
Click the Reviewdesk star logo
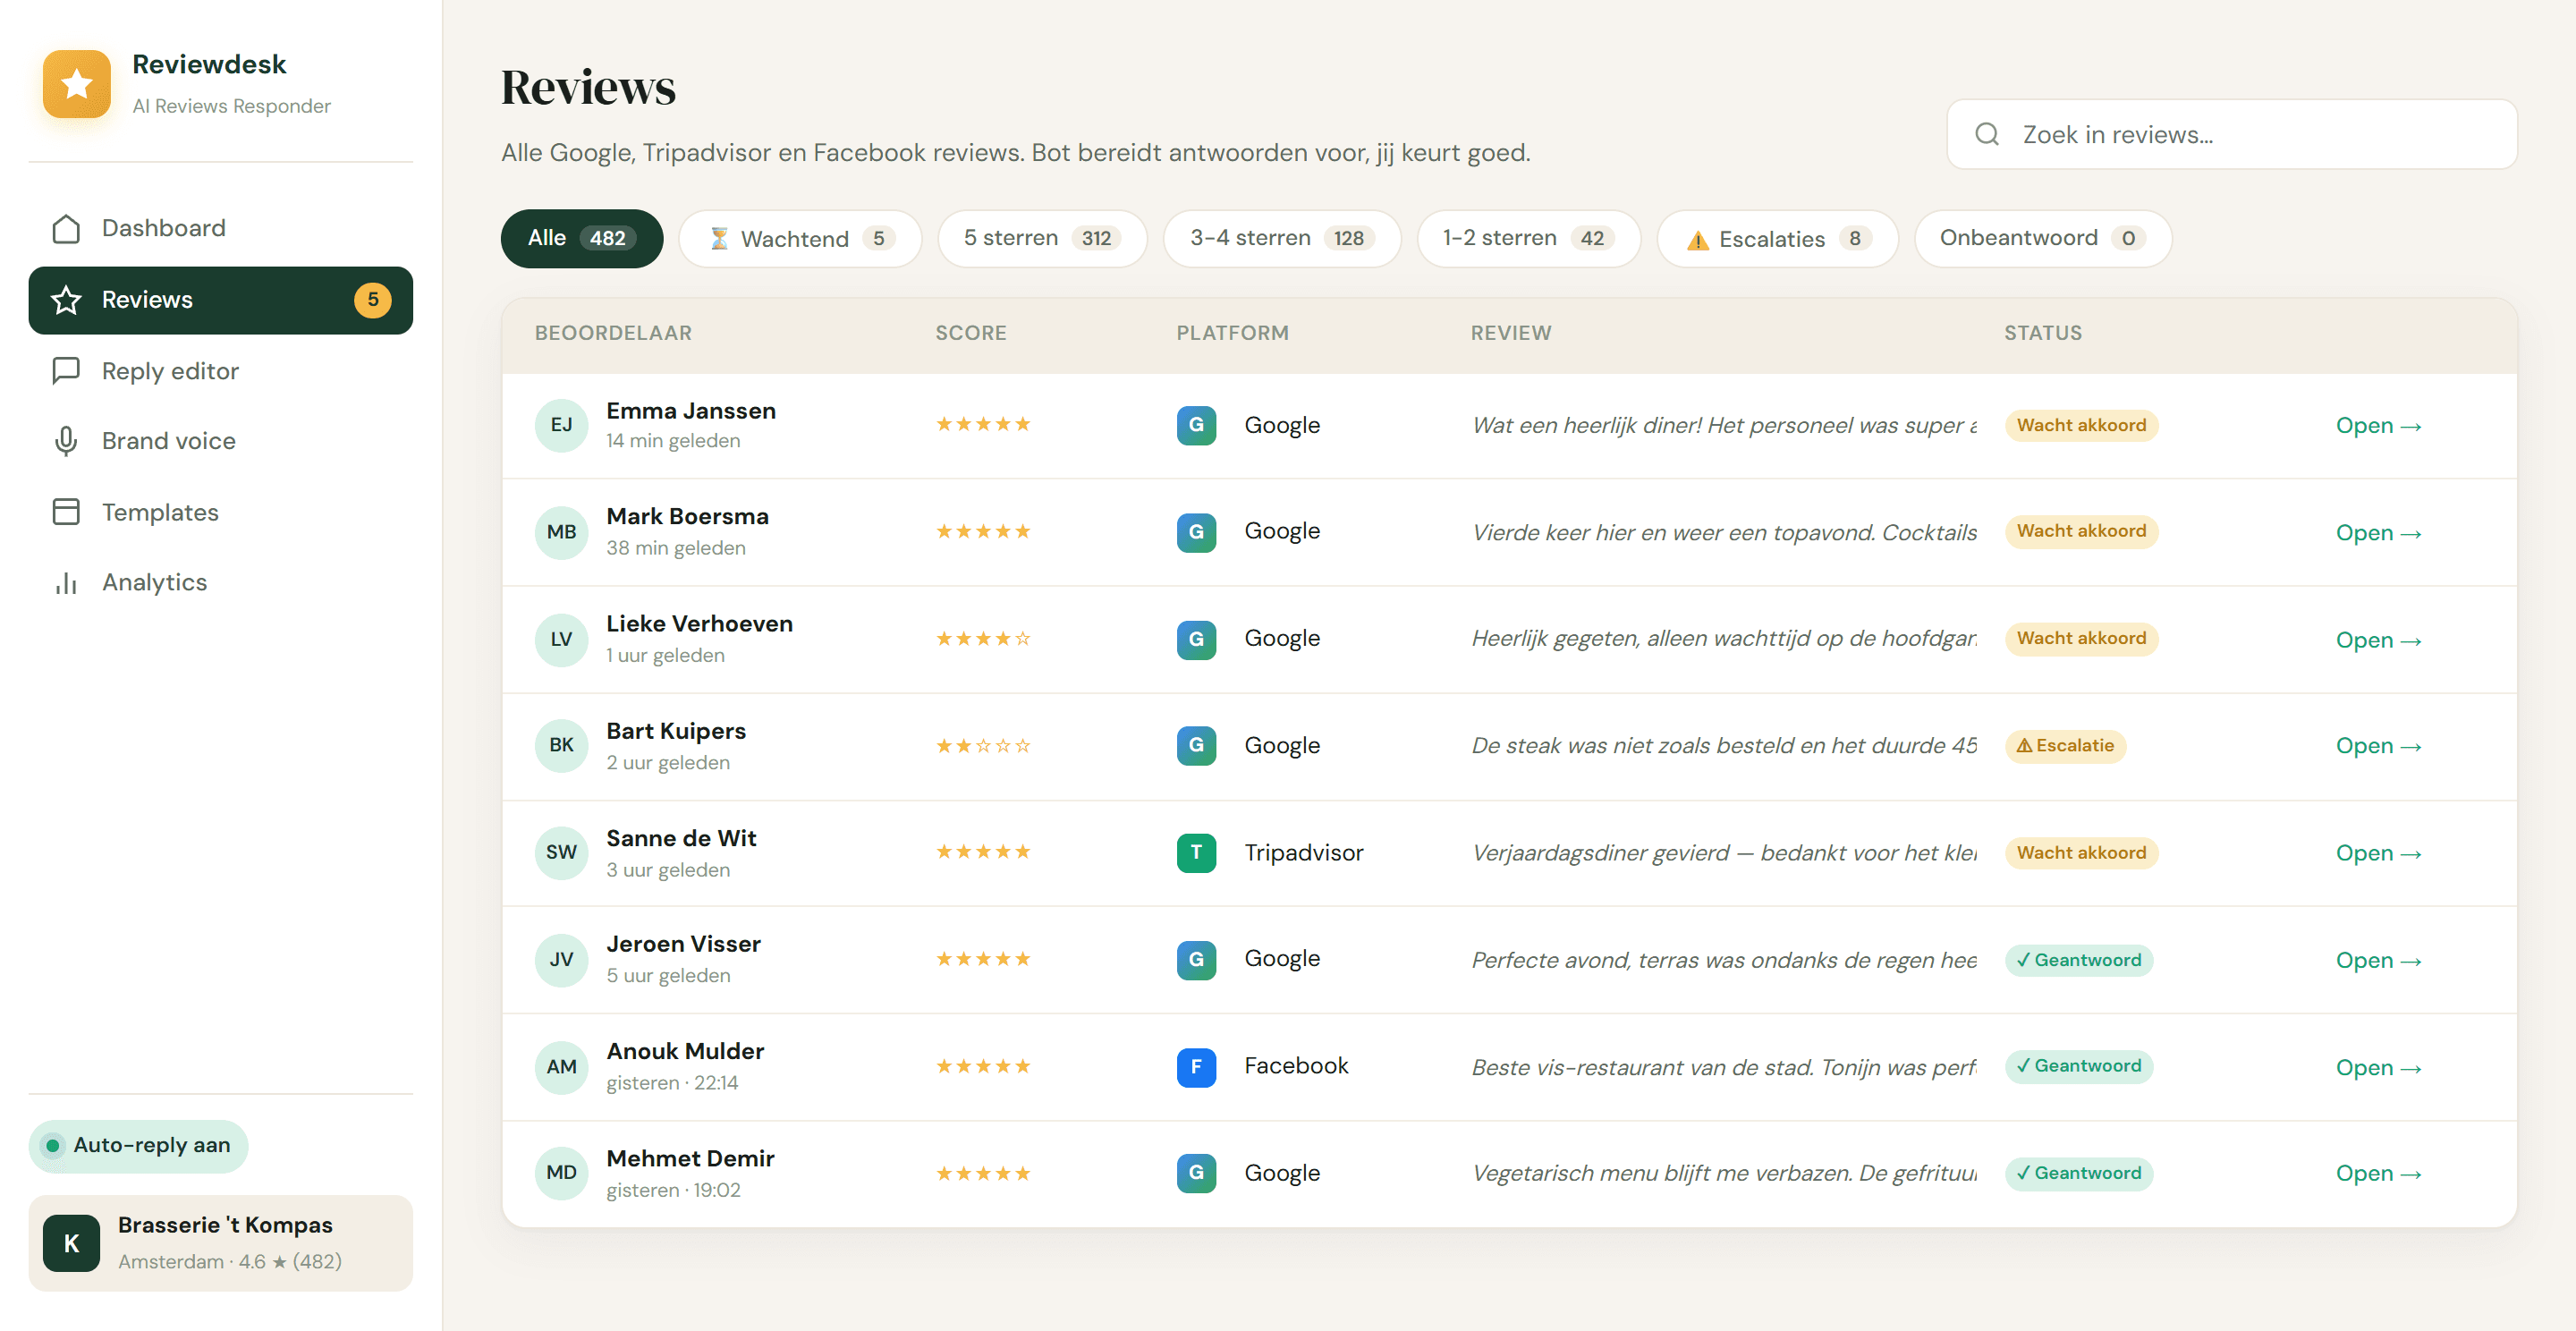pyautogui.click(x=76, y=84)
